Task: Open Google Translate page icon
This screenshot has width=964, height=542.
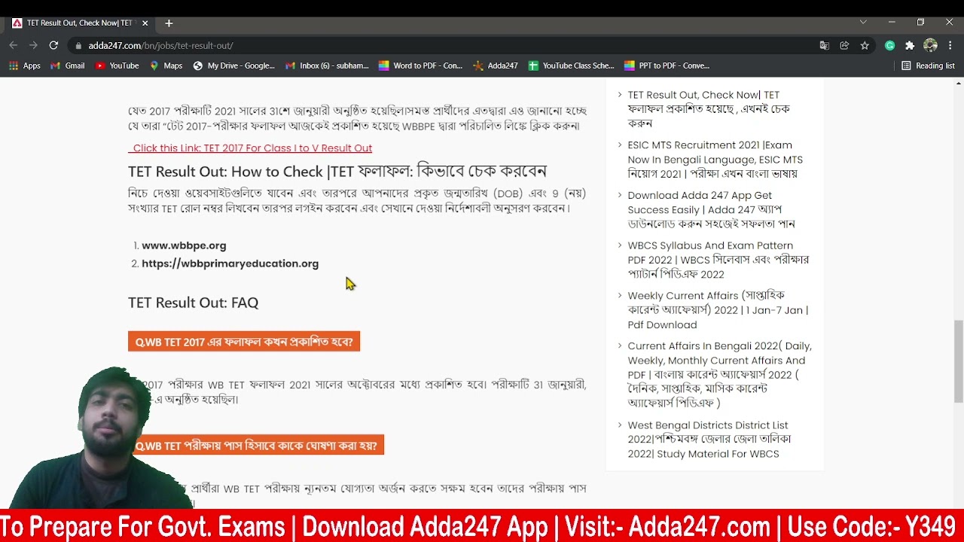Action: [x=825, y=46]
